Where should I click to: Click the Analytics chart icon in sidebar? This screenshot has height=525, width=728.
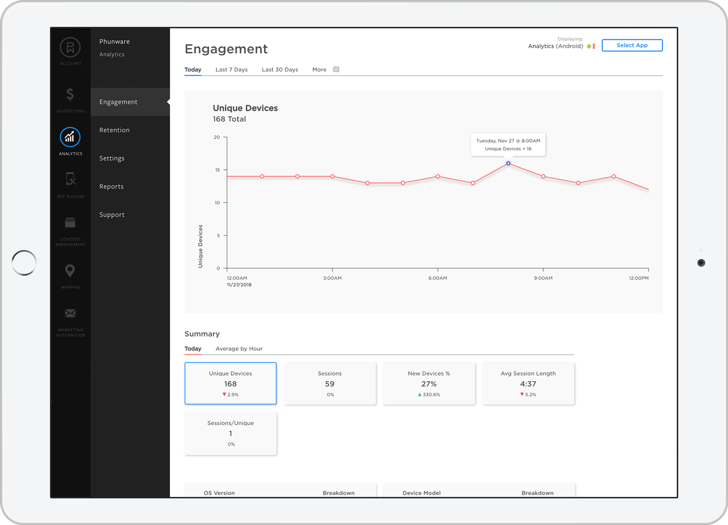point(70,137)
